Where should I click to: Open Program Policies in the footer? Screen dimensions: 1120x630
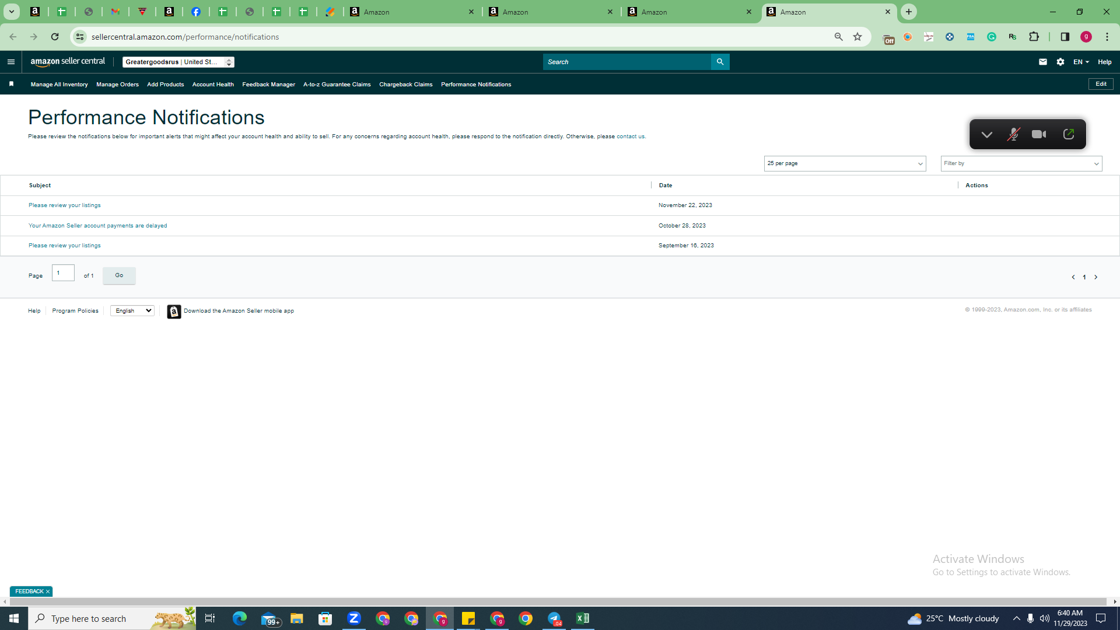click(x=75, y=311)
